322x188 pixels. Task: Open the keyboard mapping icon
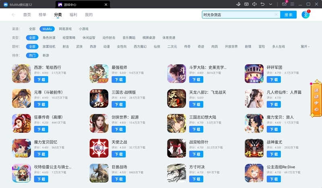click(246, 4)
